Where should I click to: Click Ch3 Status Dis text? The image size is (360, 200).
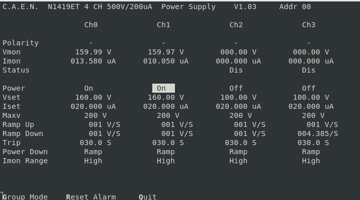(x=309, y=70)
